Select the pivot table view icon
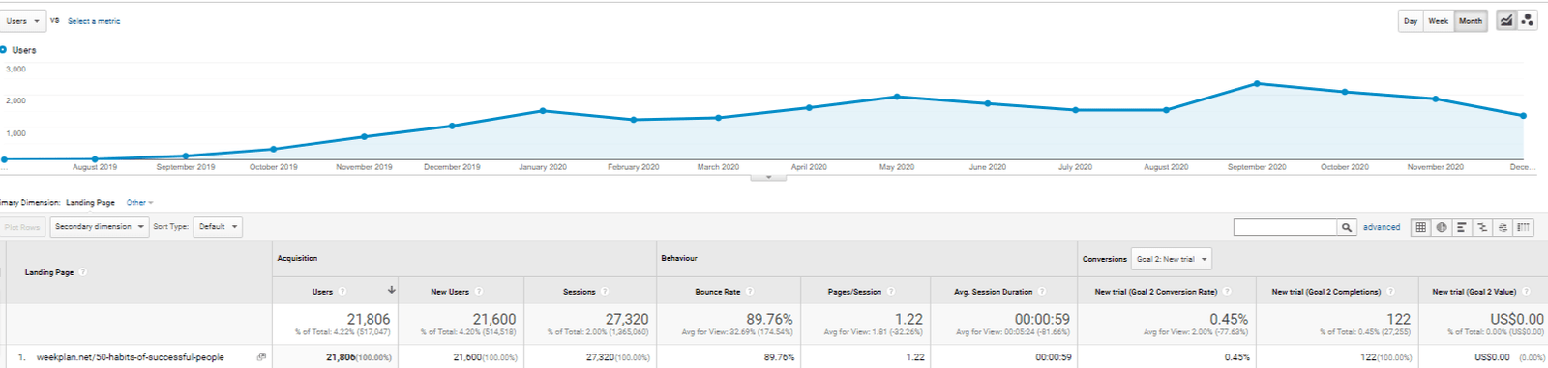This screenshot has width=1548, height=368. 1524,227
